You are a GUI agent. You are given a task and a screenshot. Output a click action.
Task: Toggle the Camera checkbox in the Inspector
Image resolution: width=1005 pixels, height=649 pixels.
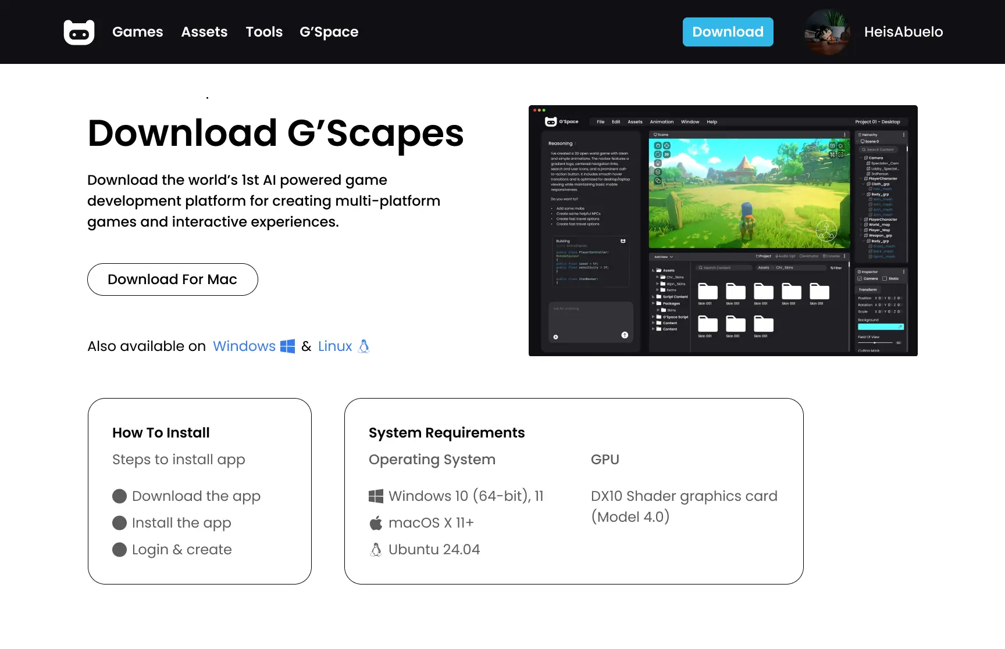(860, 278)
